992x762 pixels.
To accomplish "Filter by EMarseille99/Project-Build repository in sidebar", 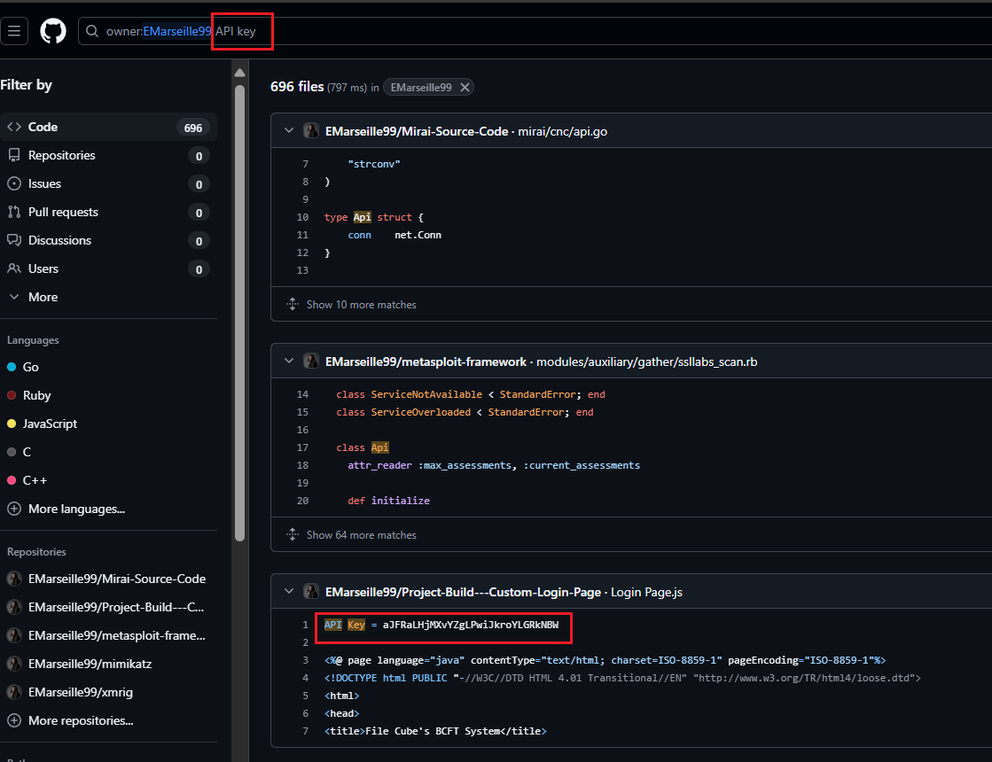I will coord(105,607).
